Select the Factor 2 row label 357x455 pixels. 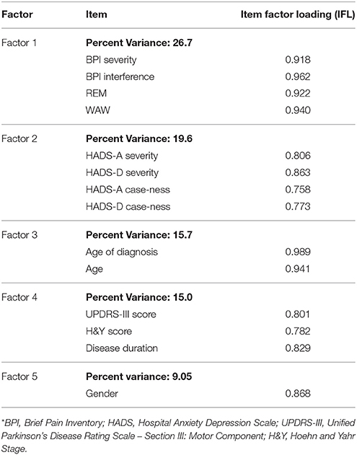19,138
